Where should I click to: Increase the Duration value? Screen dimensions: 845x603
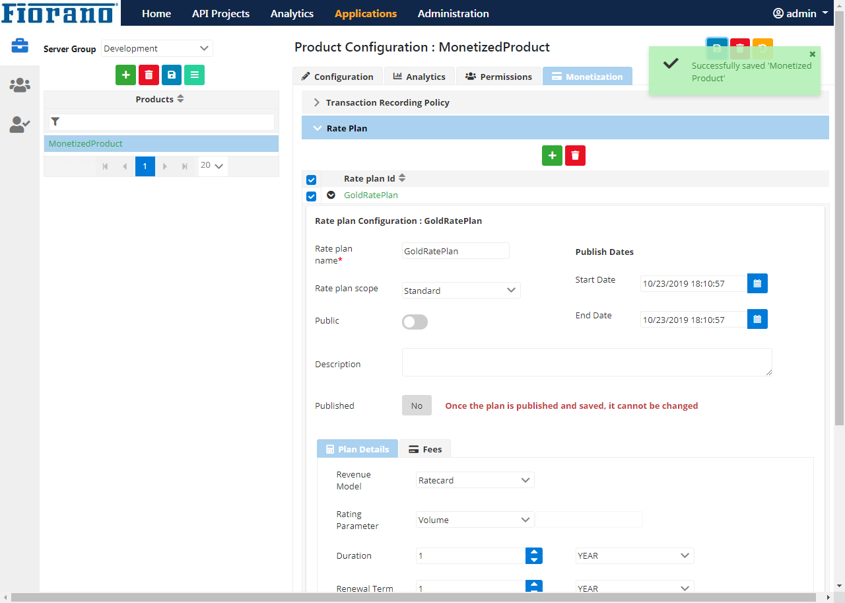tap(534, 551)
